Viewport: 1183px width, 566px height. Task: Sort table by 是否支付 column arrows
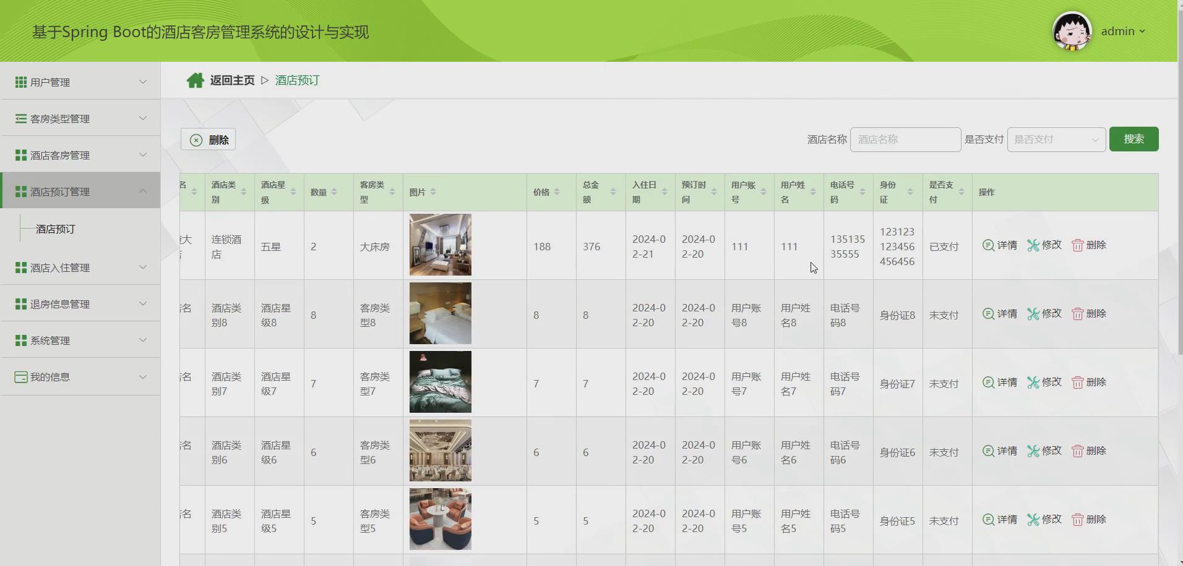tap(961, 192)
